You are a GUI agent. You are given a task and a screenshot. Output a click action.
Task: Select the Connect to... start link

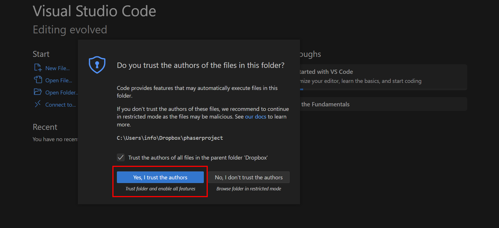point(61,105)
